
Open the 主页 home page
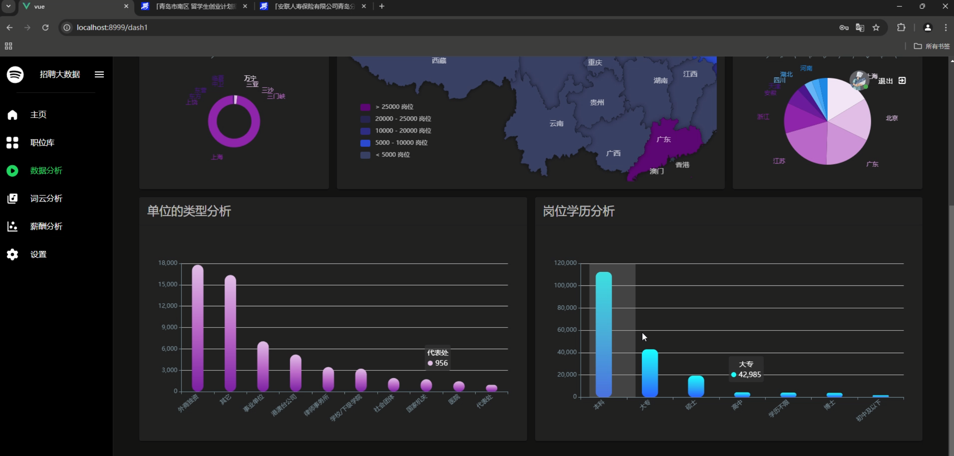point(38,114)
